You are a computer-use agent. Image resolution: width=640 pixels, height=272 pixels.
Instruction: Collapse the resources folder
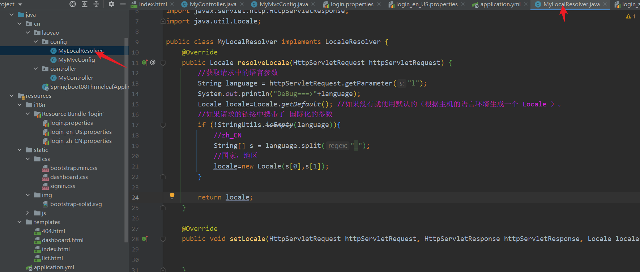pyautogui.click(x=12, y=96)
